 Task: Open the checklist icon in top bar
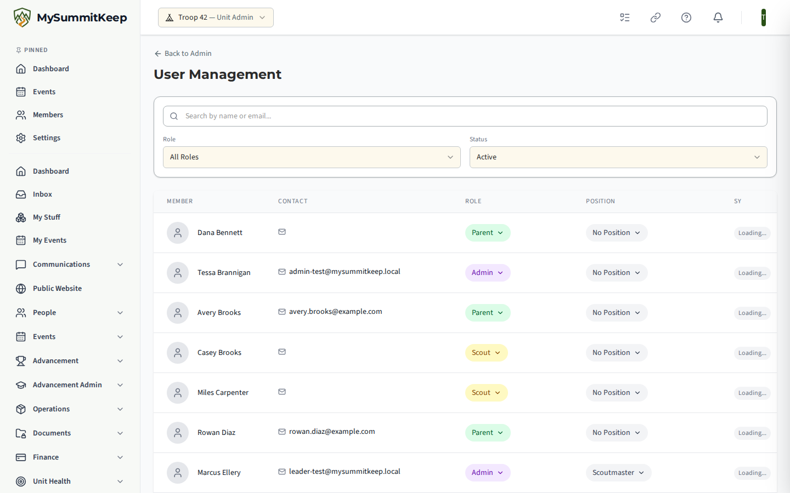[625, 18]
